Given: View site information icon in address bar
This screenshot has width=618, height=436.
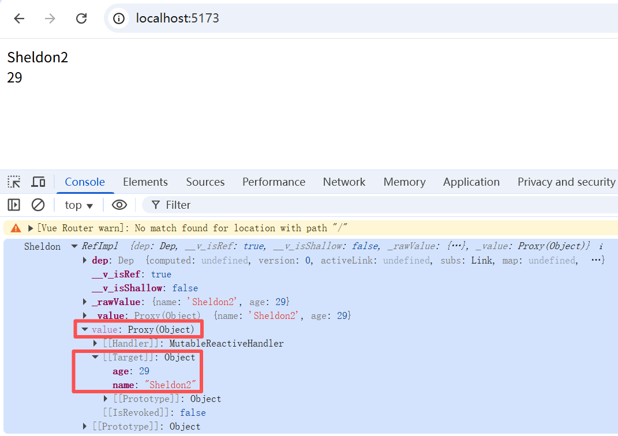Looking at the screenshot, I should tap(119, 18).
